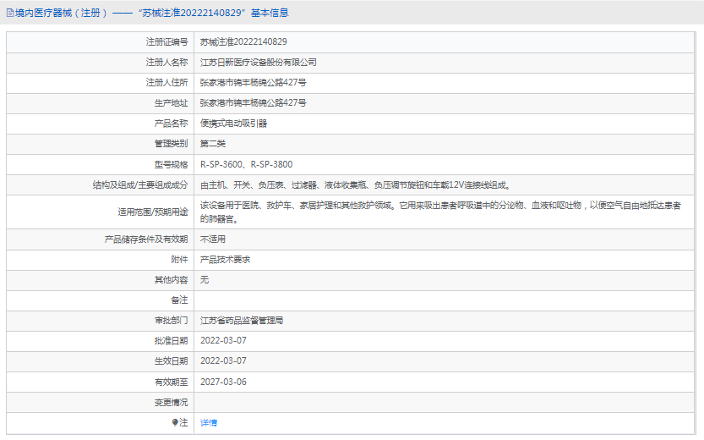Image resolution: width=704 pixels, height=440 pixels.
Task: Click the 批准日期 row label
Action: click(x=171, y=341)
